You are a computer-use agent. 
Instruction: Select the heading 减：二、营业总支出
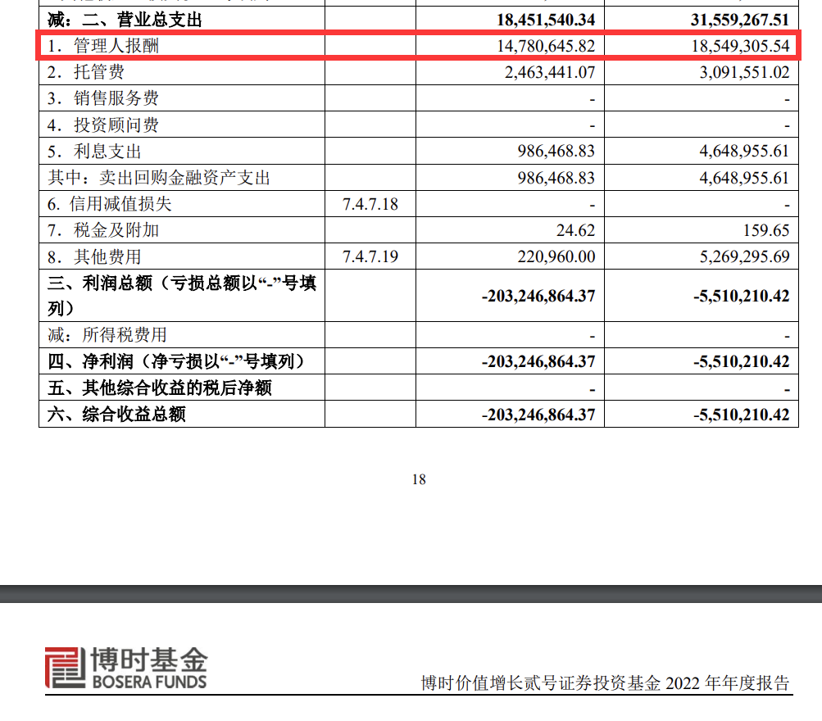125,20
